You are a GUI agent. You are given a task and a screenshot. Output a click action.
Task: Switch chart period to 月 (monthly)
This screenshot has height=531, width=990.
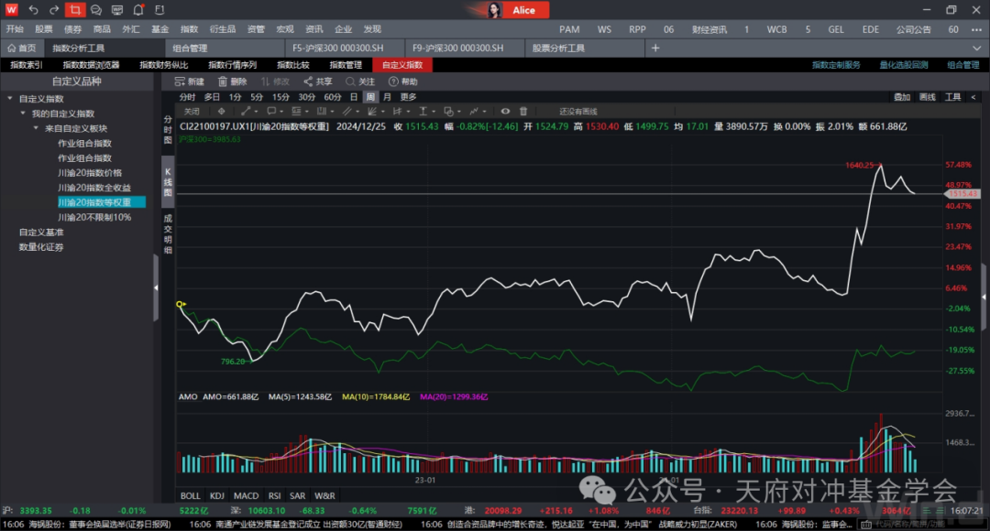click(x=387, y=96)
